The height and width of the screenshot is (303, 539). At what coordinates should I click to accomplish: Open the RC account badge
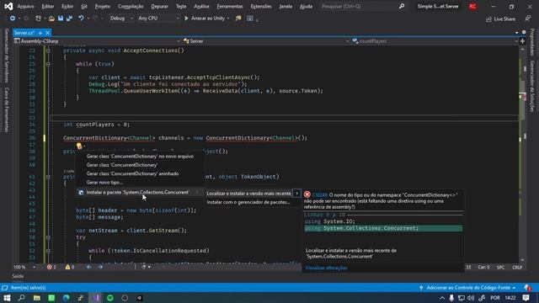tap(473, 6)
